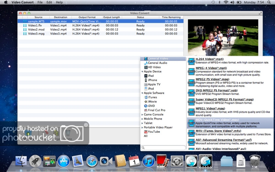Open iTunes from the Dock
Screen dimensions: 275x172
tap(148, 161)
